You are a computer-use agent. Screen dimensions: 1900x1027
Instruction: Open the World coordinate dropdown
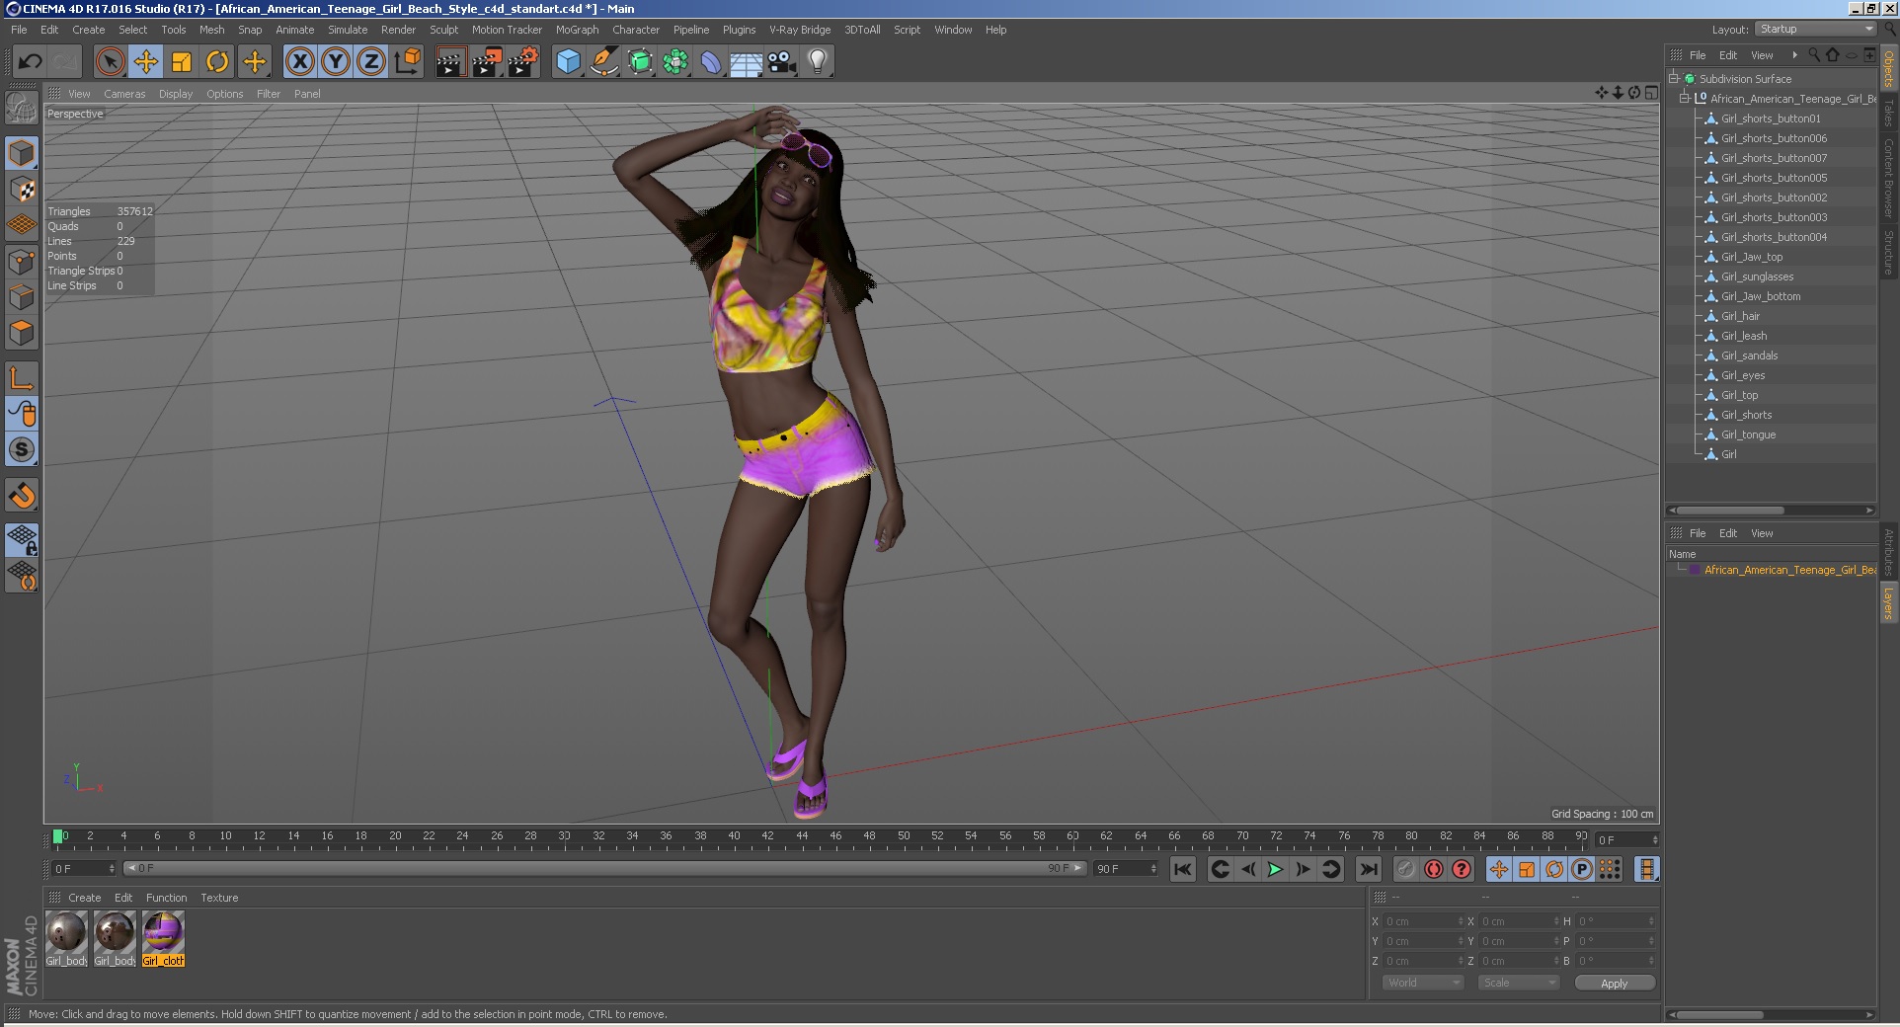pos(1423,983)
